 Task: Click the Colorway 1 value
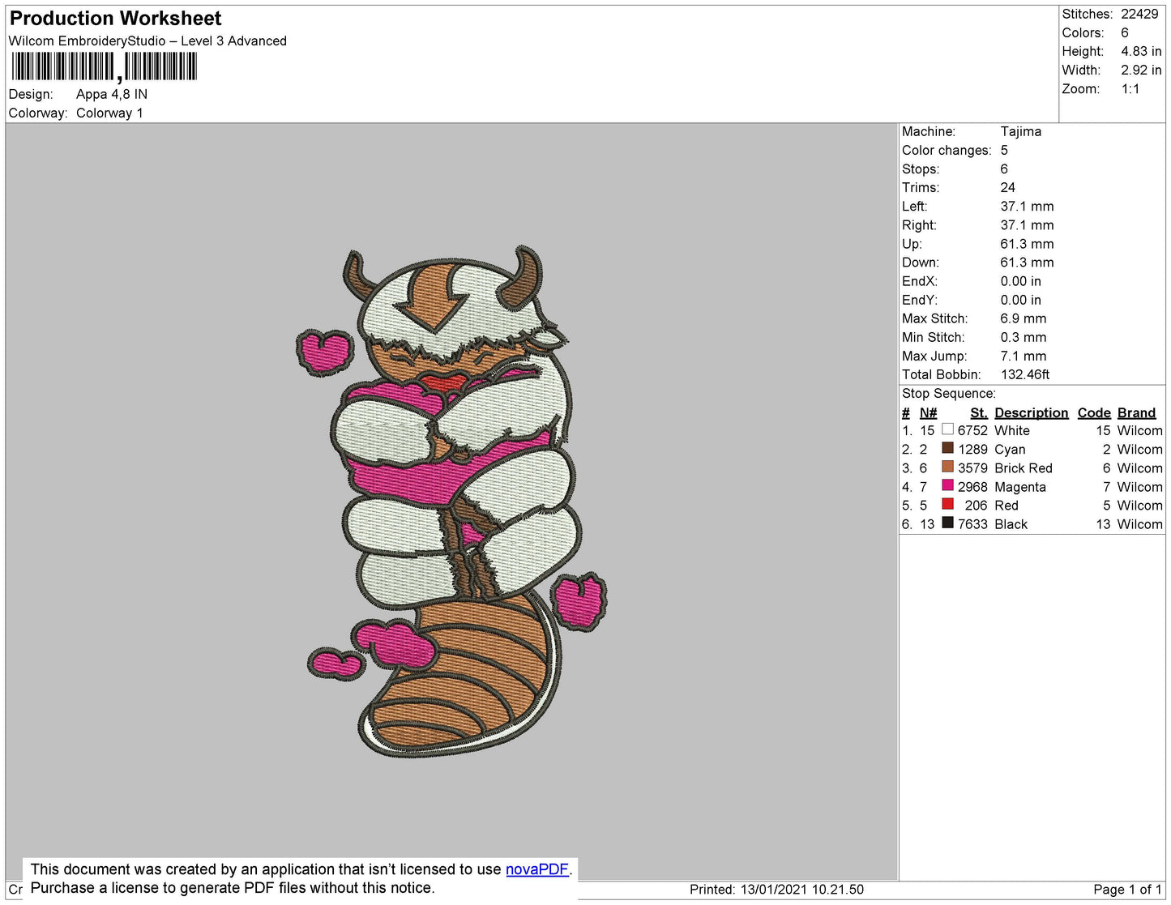(109, 113)
